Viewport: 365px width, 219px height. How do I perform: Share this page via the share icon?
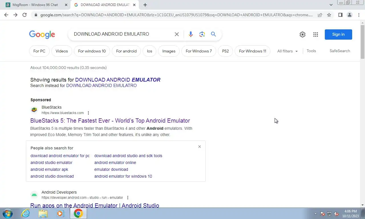tap(320, 15)
